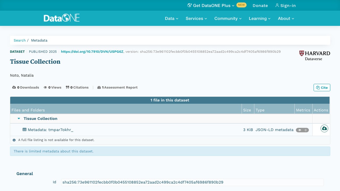Click the info icon beside file listing notice
The width and height of the screenshot is (340, 191).
(14, 140)
